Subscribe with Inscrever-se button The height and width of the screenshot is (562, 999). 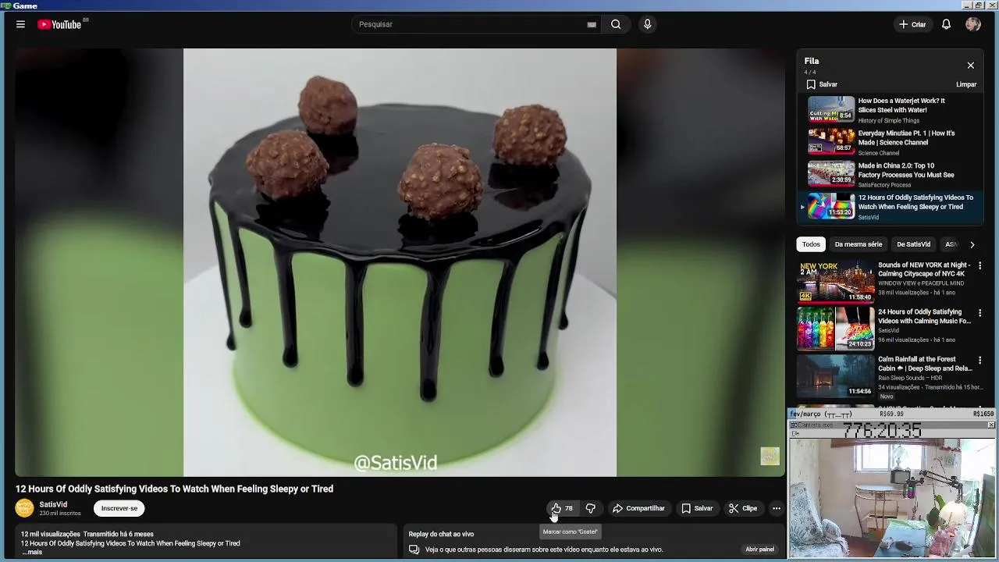(x=119, y=508)
